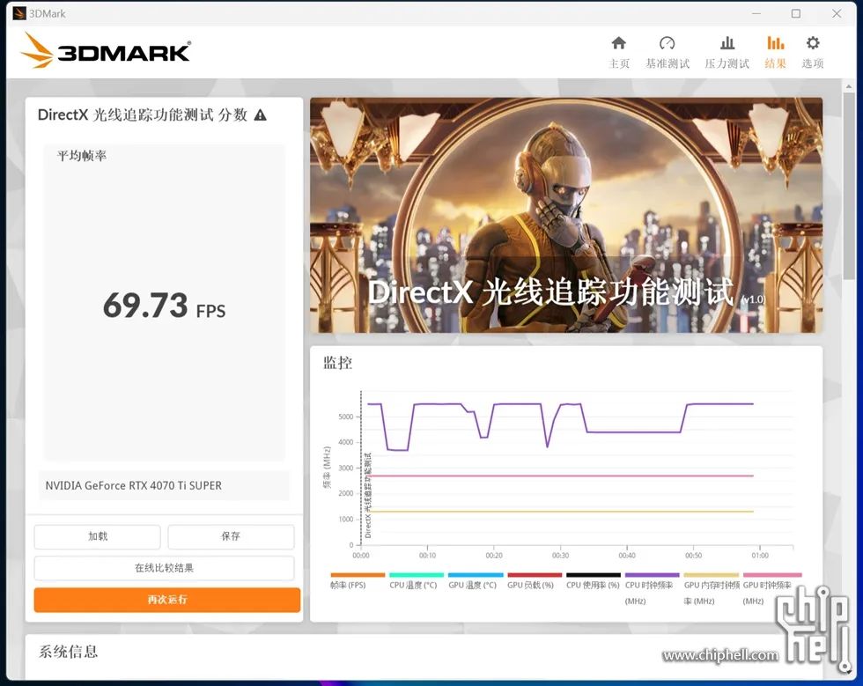This screenshot has height=686, width=863.
Task: Toggle the CPU 温度 (°C) legend entry
Action: click(416, 581)
